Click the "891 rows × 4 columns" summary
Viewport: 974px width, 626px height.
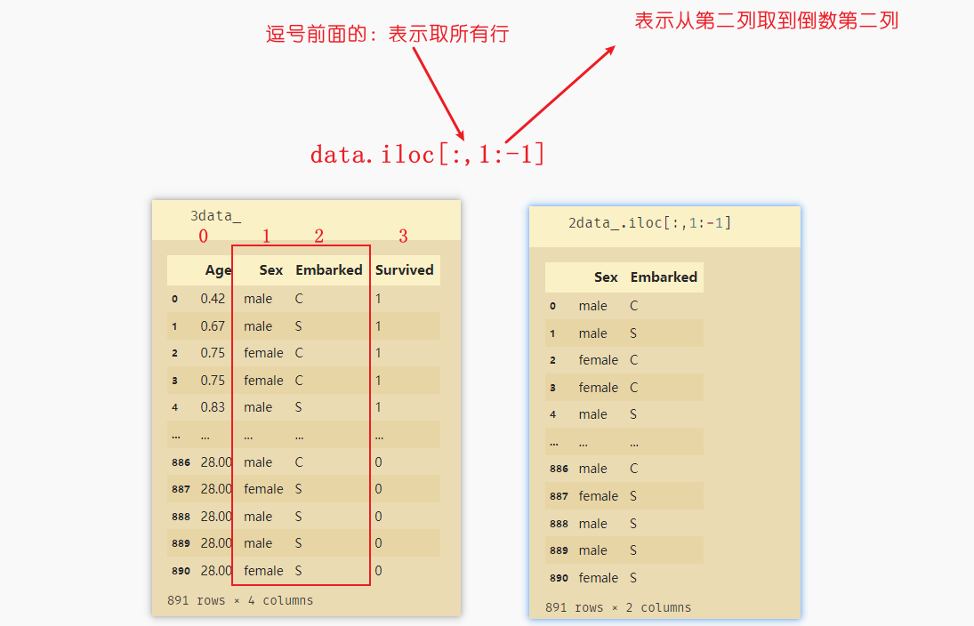pos(240,600)
